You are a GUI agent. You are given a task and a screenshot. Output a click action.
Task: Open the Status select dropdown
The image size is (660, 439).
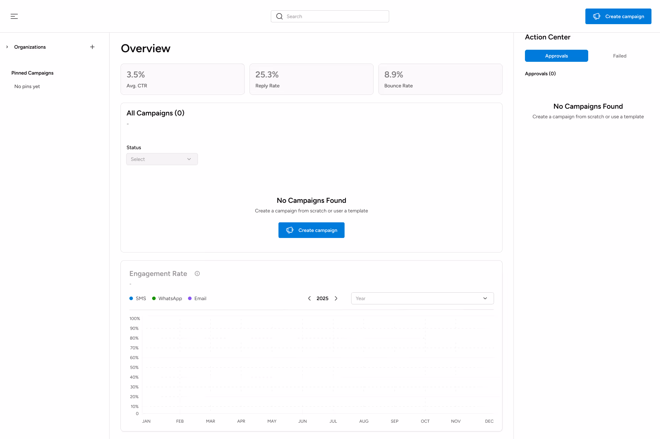click(x=162, y=159)
